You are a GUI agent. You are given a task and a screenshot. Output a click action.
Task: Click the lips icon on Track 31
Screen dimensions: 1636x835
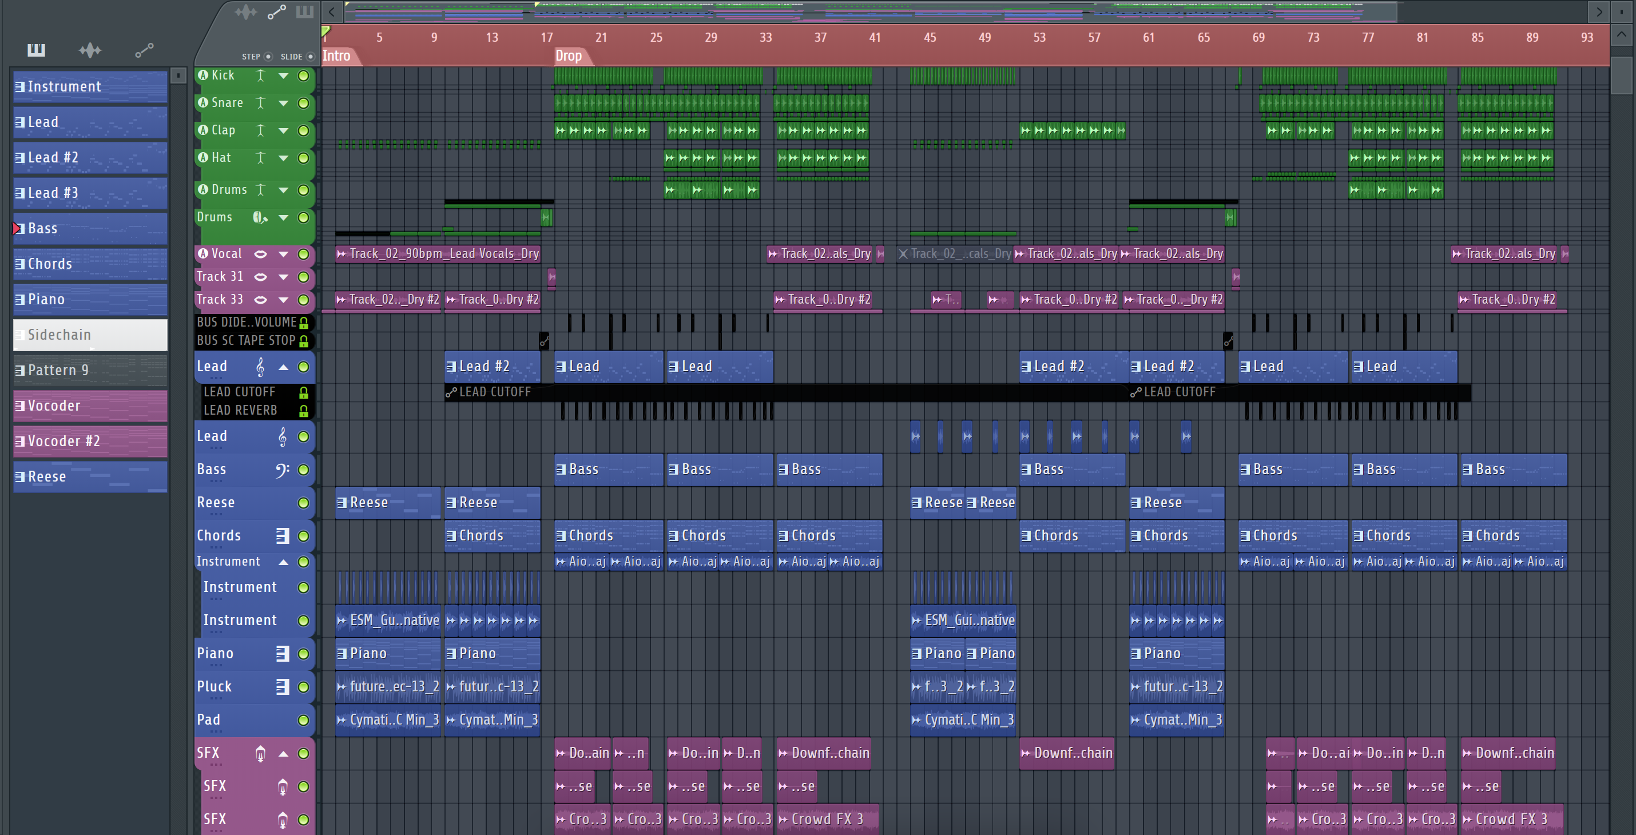click(260, 277)
